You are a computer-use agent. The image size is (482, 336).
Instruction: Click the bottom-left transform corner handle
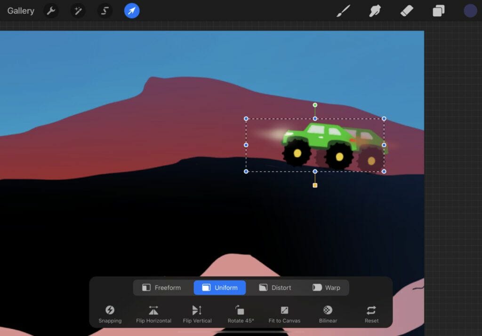[x=246, y=172]
